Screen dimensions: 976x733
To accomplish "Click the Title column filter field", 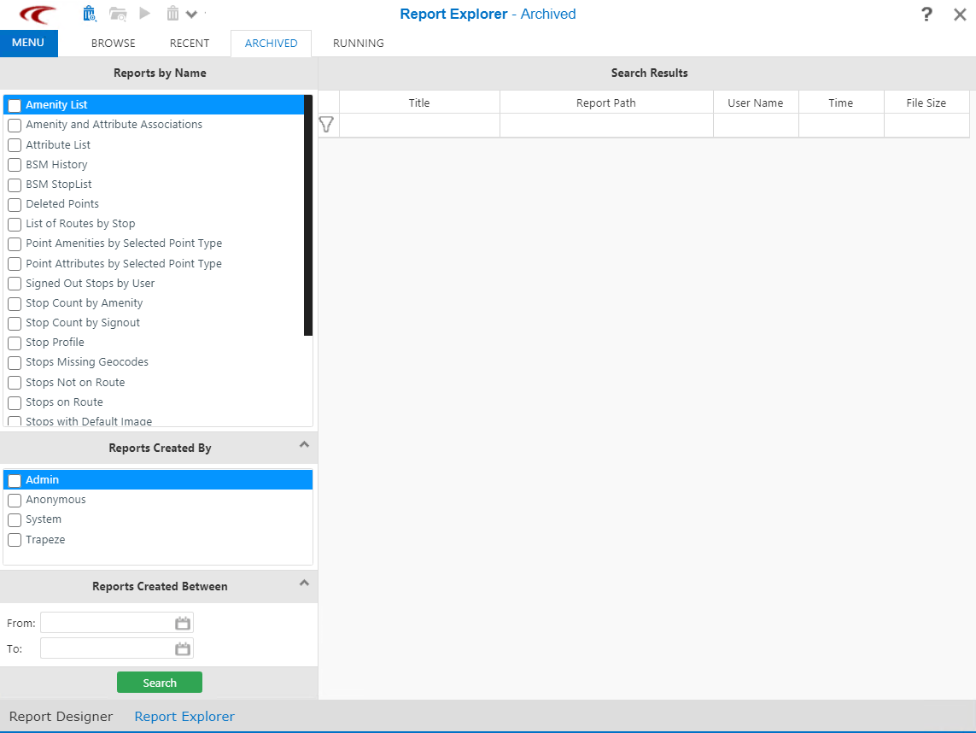I will pyautogui.click(x=419, y=126).
